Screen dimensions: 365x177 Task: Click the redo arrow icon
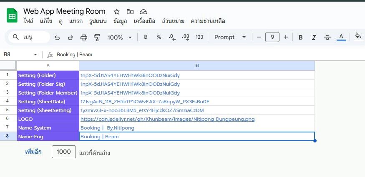click(70, 37)
